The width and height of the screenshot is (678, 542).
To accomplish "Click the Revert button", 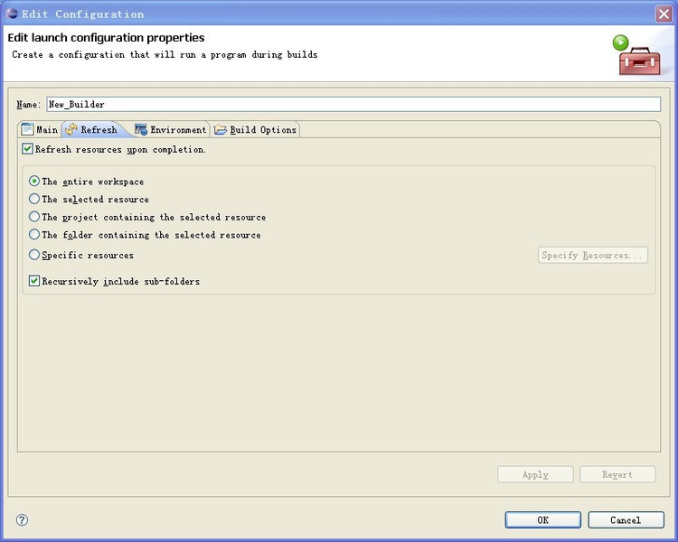I will point(617,474).
